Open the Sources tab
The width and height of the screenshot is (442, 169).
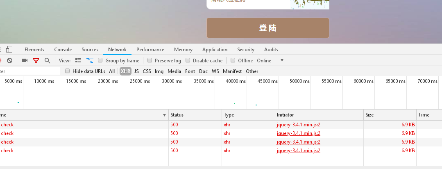coord(90,50)
